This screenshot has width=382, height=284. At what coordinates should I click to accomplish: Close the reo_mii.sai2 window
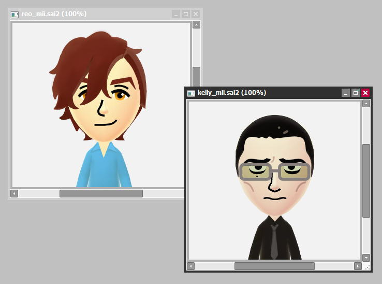(196, 14)
